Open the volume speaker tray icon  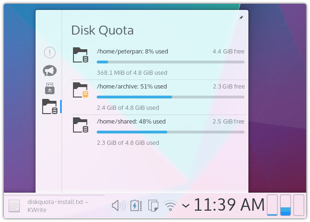tap(119, 205)
